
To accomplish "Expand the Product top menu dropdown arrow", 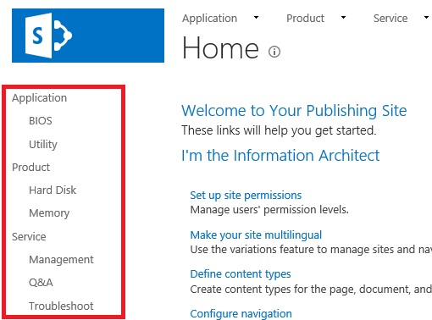I will coord(343,18).
